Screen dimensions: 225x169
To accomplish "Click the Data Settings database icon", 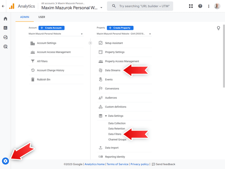I will (x=101, y=116).
